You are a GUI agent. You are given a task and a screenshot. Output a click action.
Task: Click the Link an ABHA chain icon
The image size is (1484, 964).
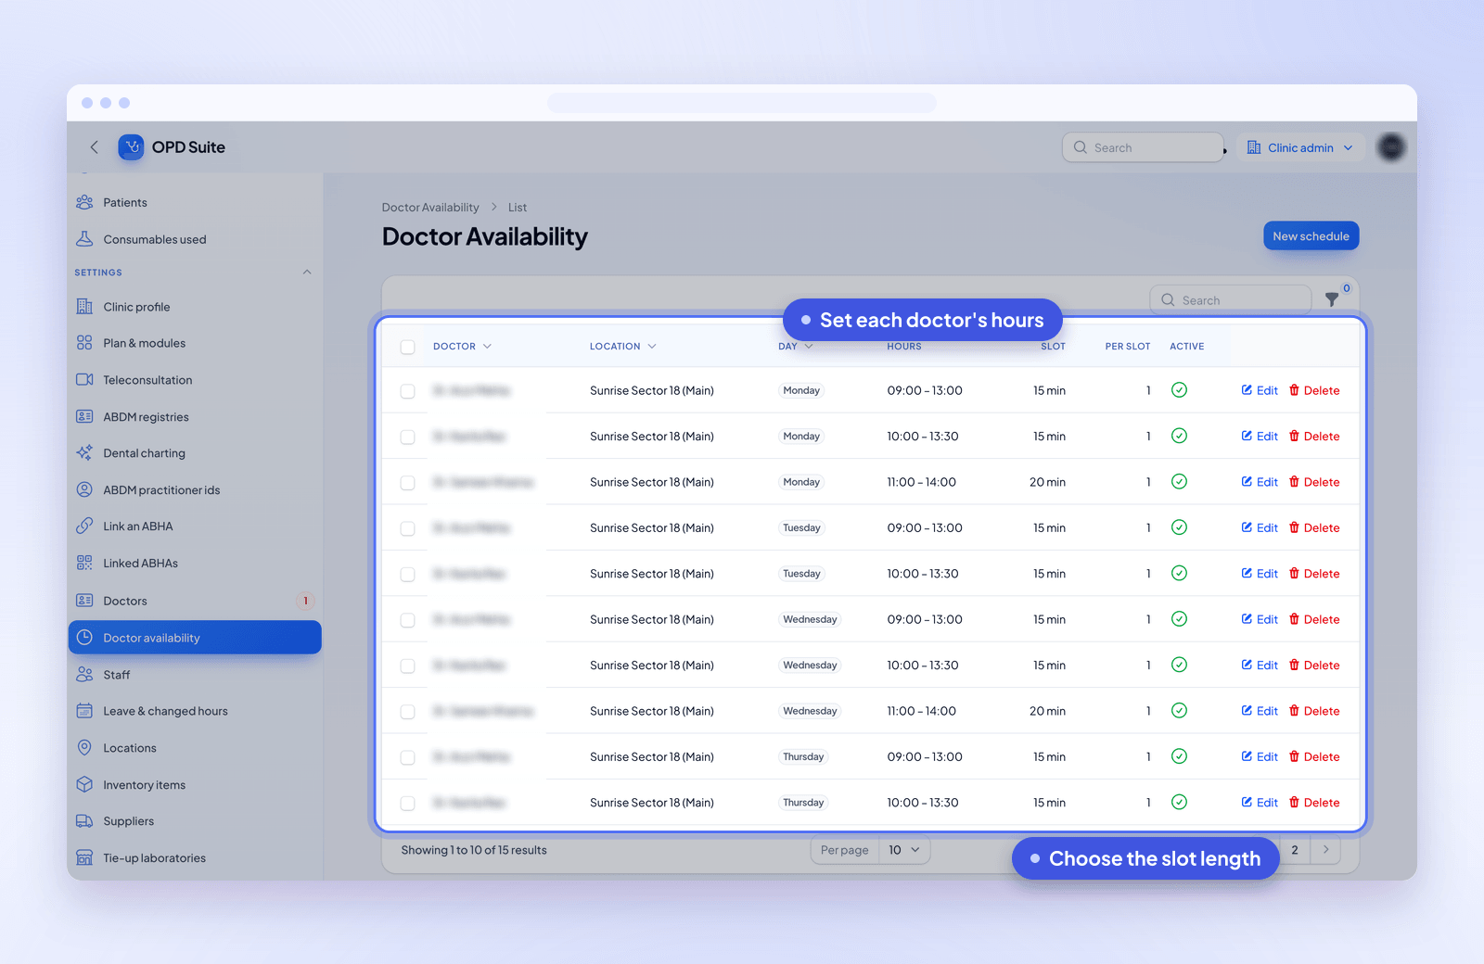(84, 526)
